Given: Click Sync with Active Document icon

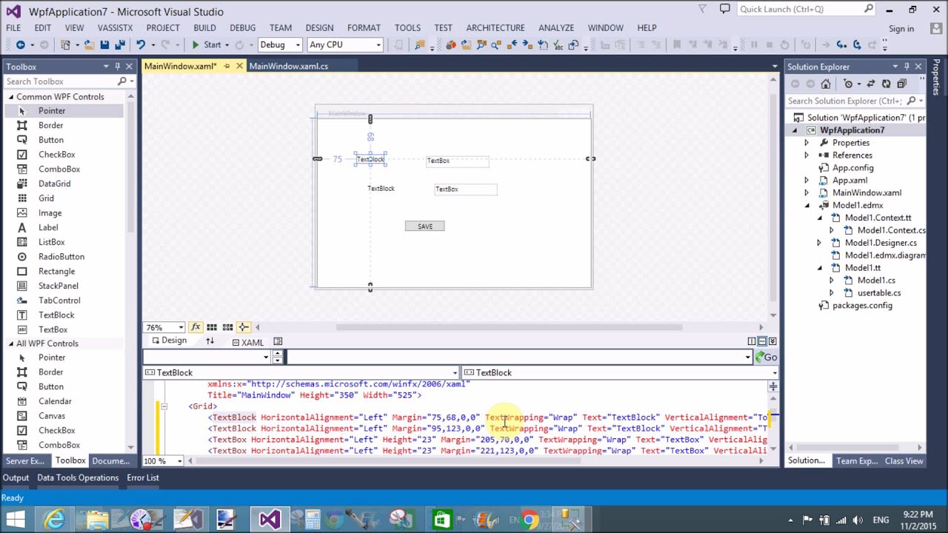Looking at the screenshot, I should pyautogui.click(x=871, y=84).
